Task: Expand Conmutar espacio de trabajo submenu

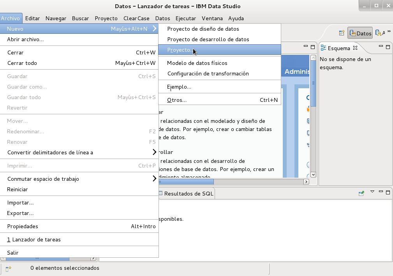Action: pyautogui.click(x=79, y=179)
